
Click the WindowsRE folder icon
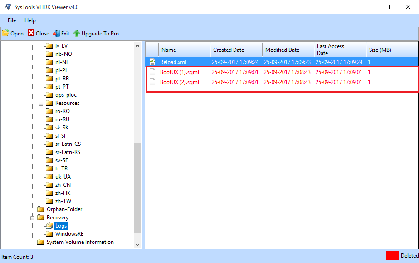[49, 234]
